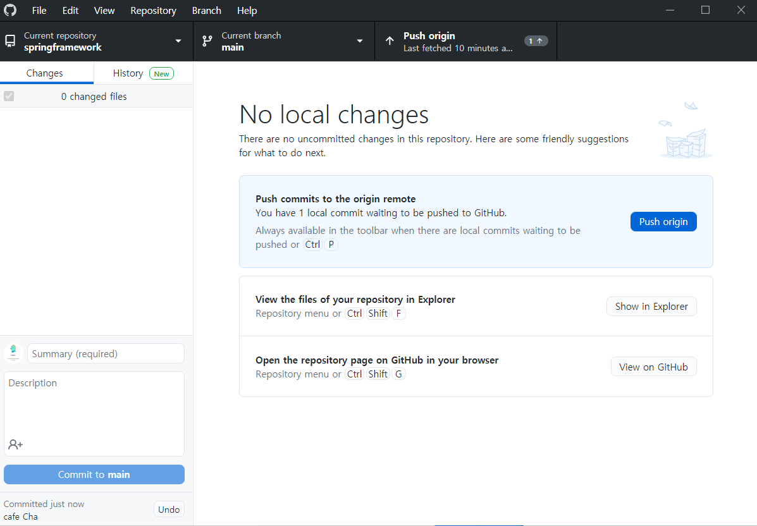Image resolution: width=757 pixels, height=526 pixels.
Task: Click the user avatar beside Summary field
Action: tap(13, 353)
